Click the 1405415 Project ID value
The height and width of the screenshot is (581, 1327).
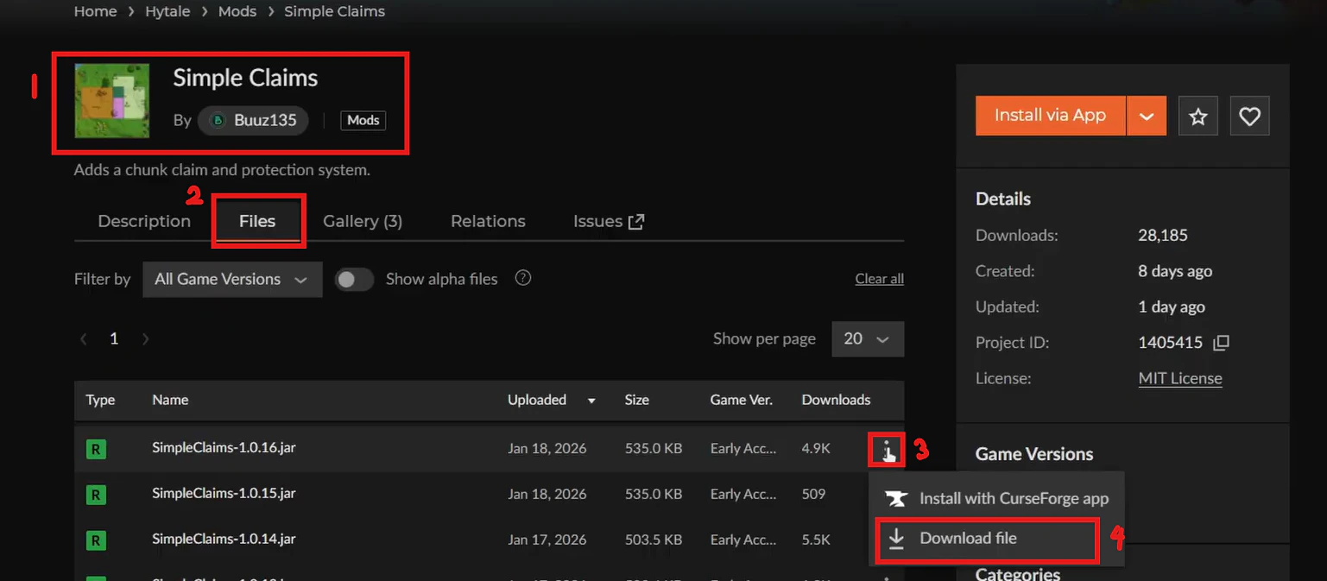pos(1170,343)
